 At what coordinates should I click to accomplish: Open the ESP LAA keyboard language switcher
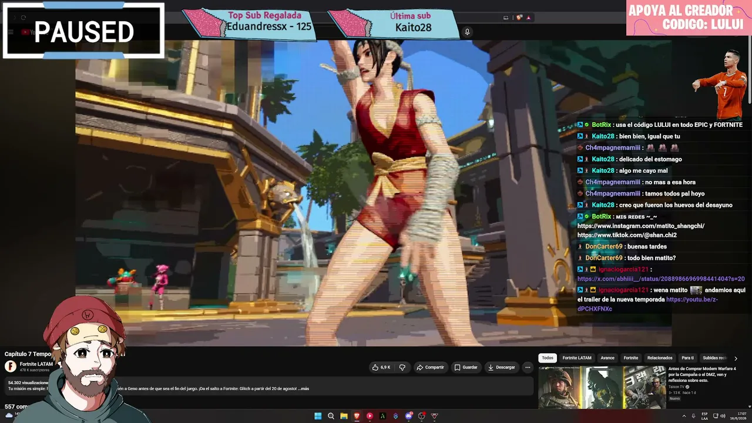(x=704, y=416)
